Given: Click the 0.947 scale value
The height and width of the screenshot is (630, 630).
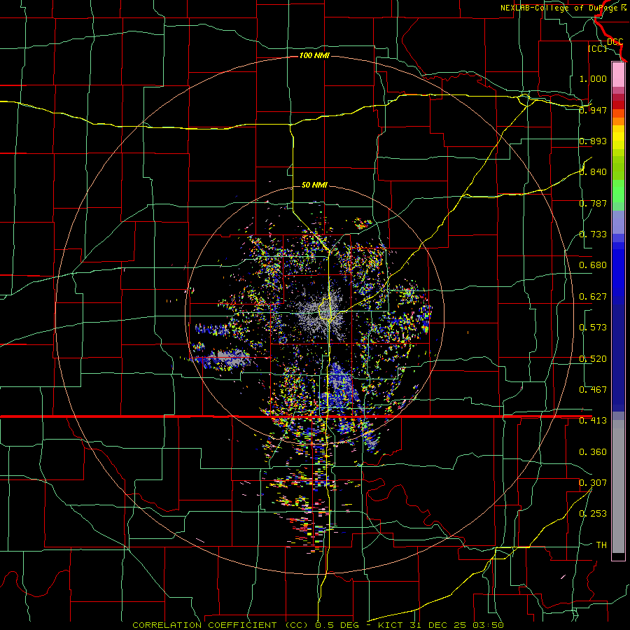Looking at the screenshot, I should coord(593,110).
